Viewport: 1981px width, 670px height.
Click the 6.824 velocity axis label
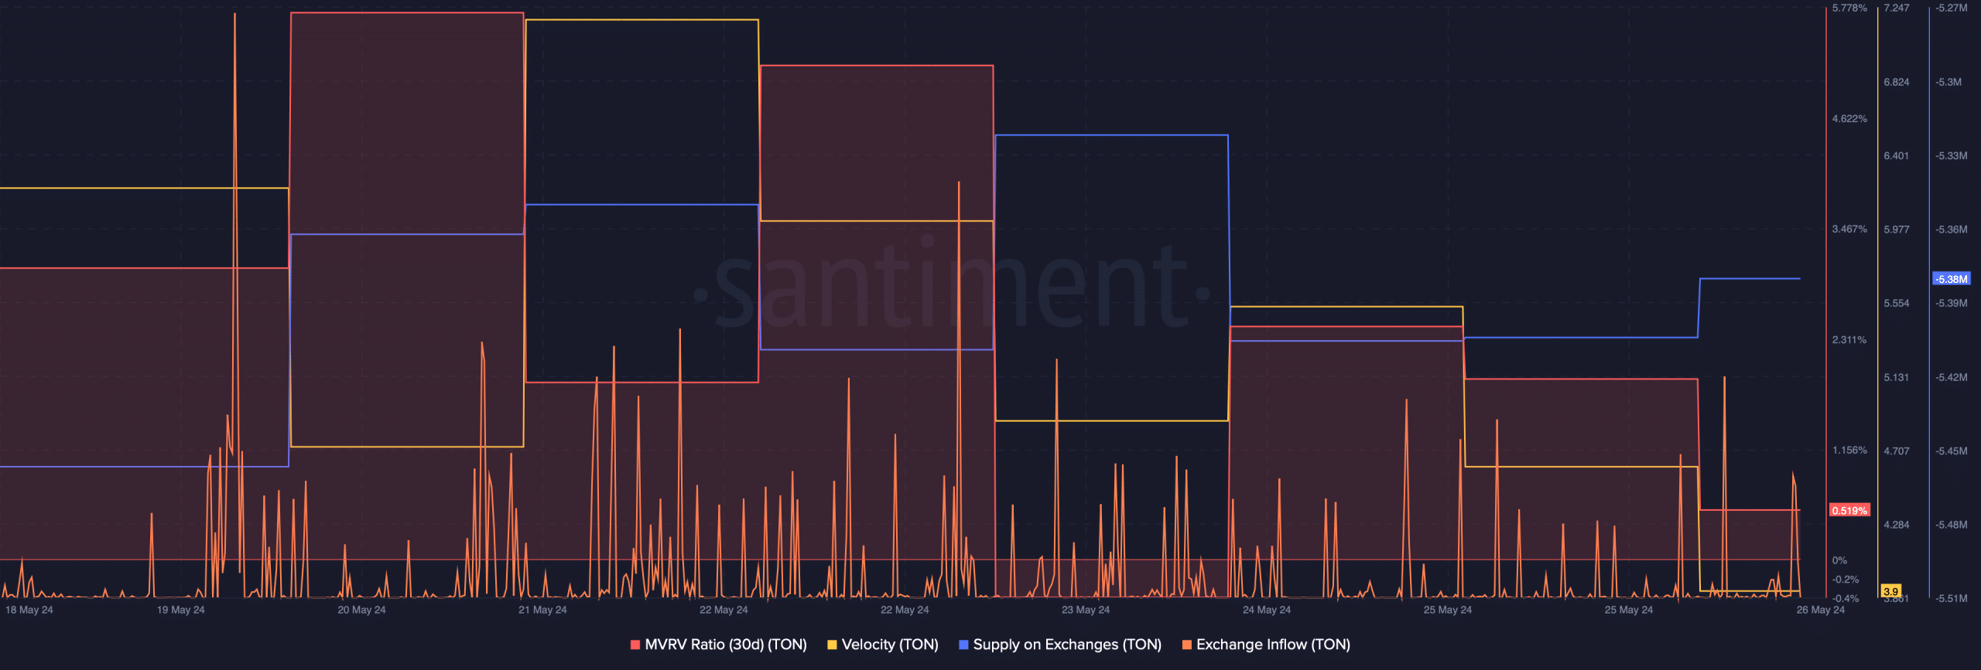[1897, 82]
